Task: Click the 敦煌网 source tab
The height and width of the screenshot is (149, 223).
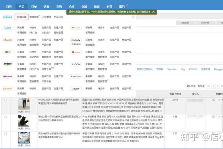Action: (x=160, y=69)
